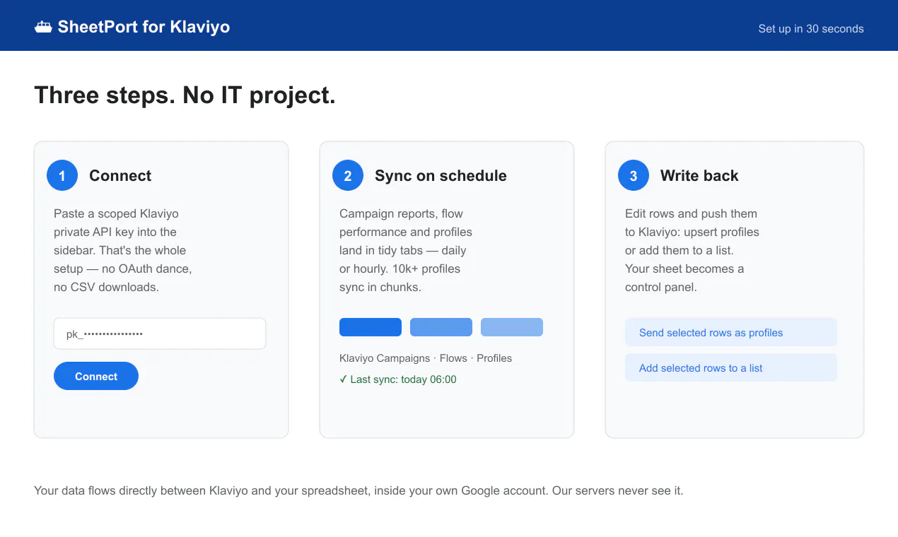Select the darkest blue tab swatch
The width and height of the screenshot is (898, 537).
click(371, 327)
